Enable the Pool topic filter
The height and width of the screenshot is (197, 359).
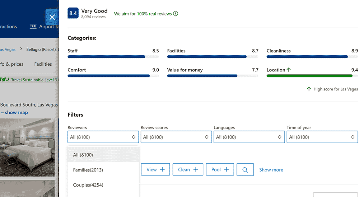[x=220, y=170]
